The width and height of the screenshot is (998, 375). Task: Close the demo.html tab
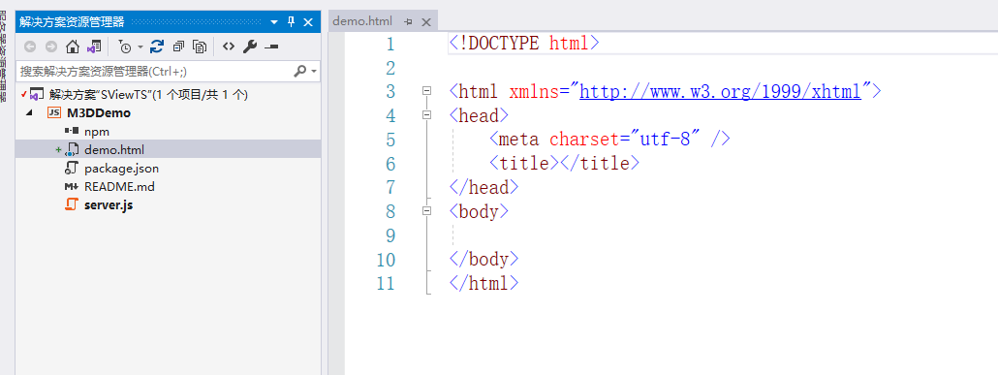click(x=425, y=22)
